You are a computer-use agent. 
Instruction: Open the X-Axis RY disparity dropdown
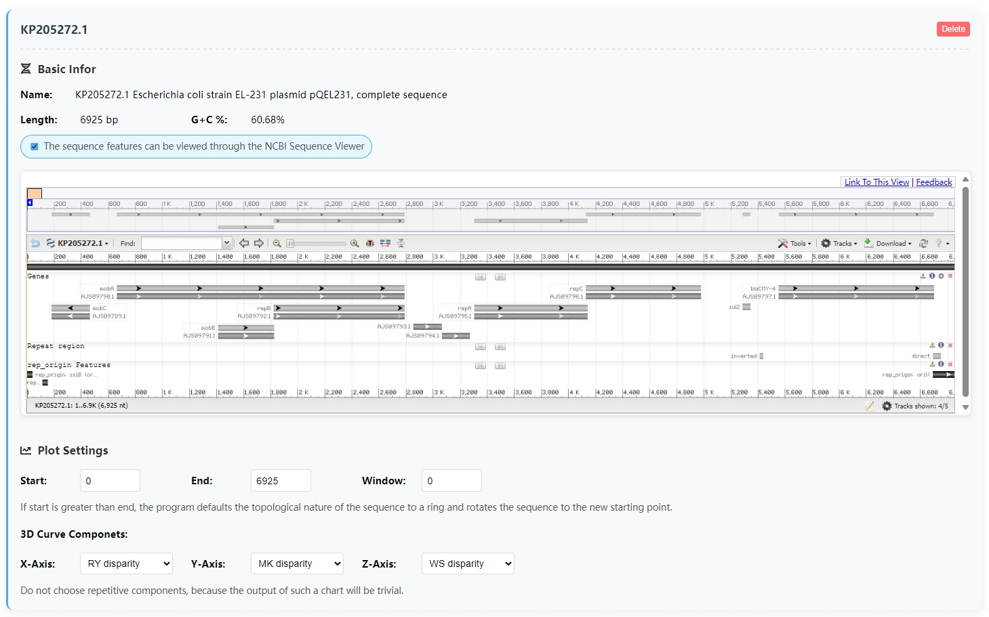click(x=126, y=563)
